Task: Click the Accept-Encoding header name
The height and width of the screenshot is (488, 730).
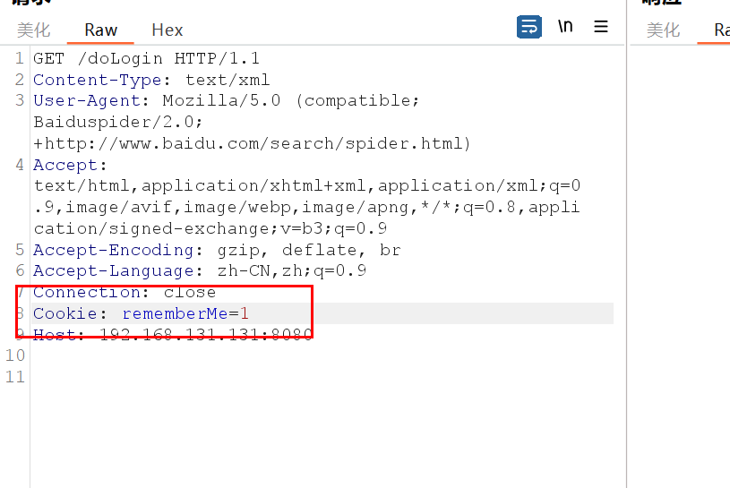Action: point(113,251)
